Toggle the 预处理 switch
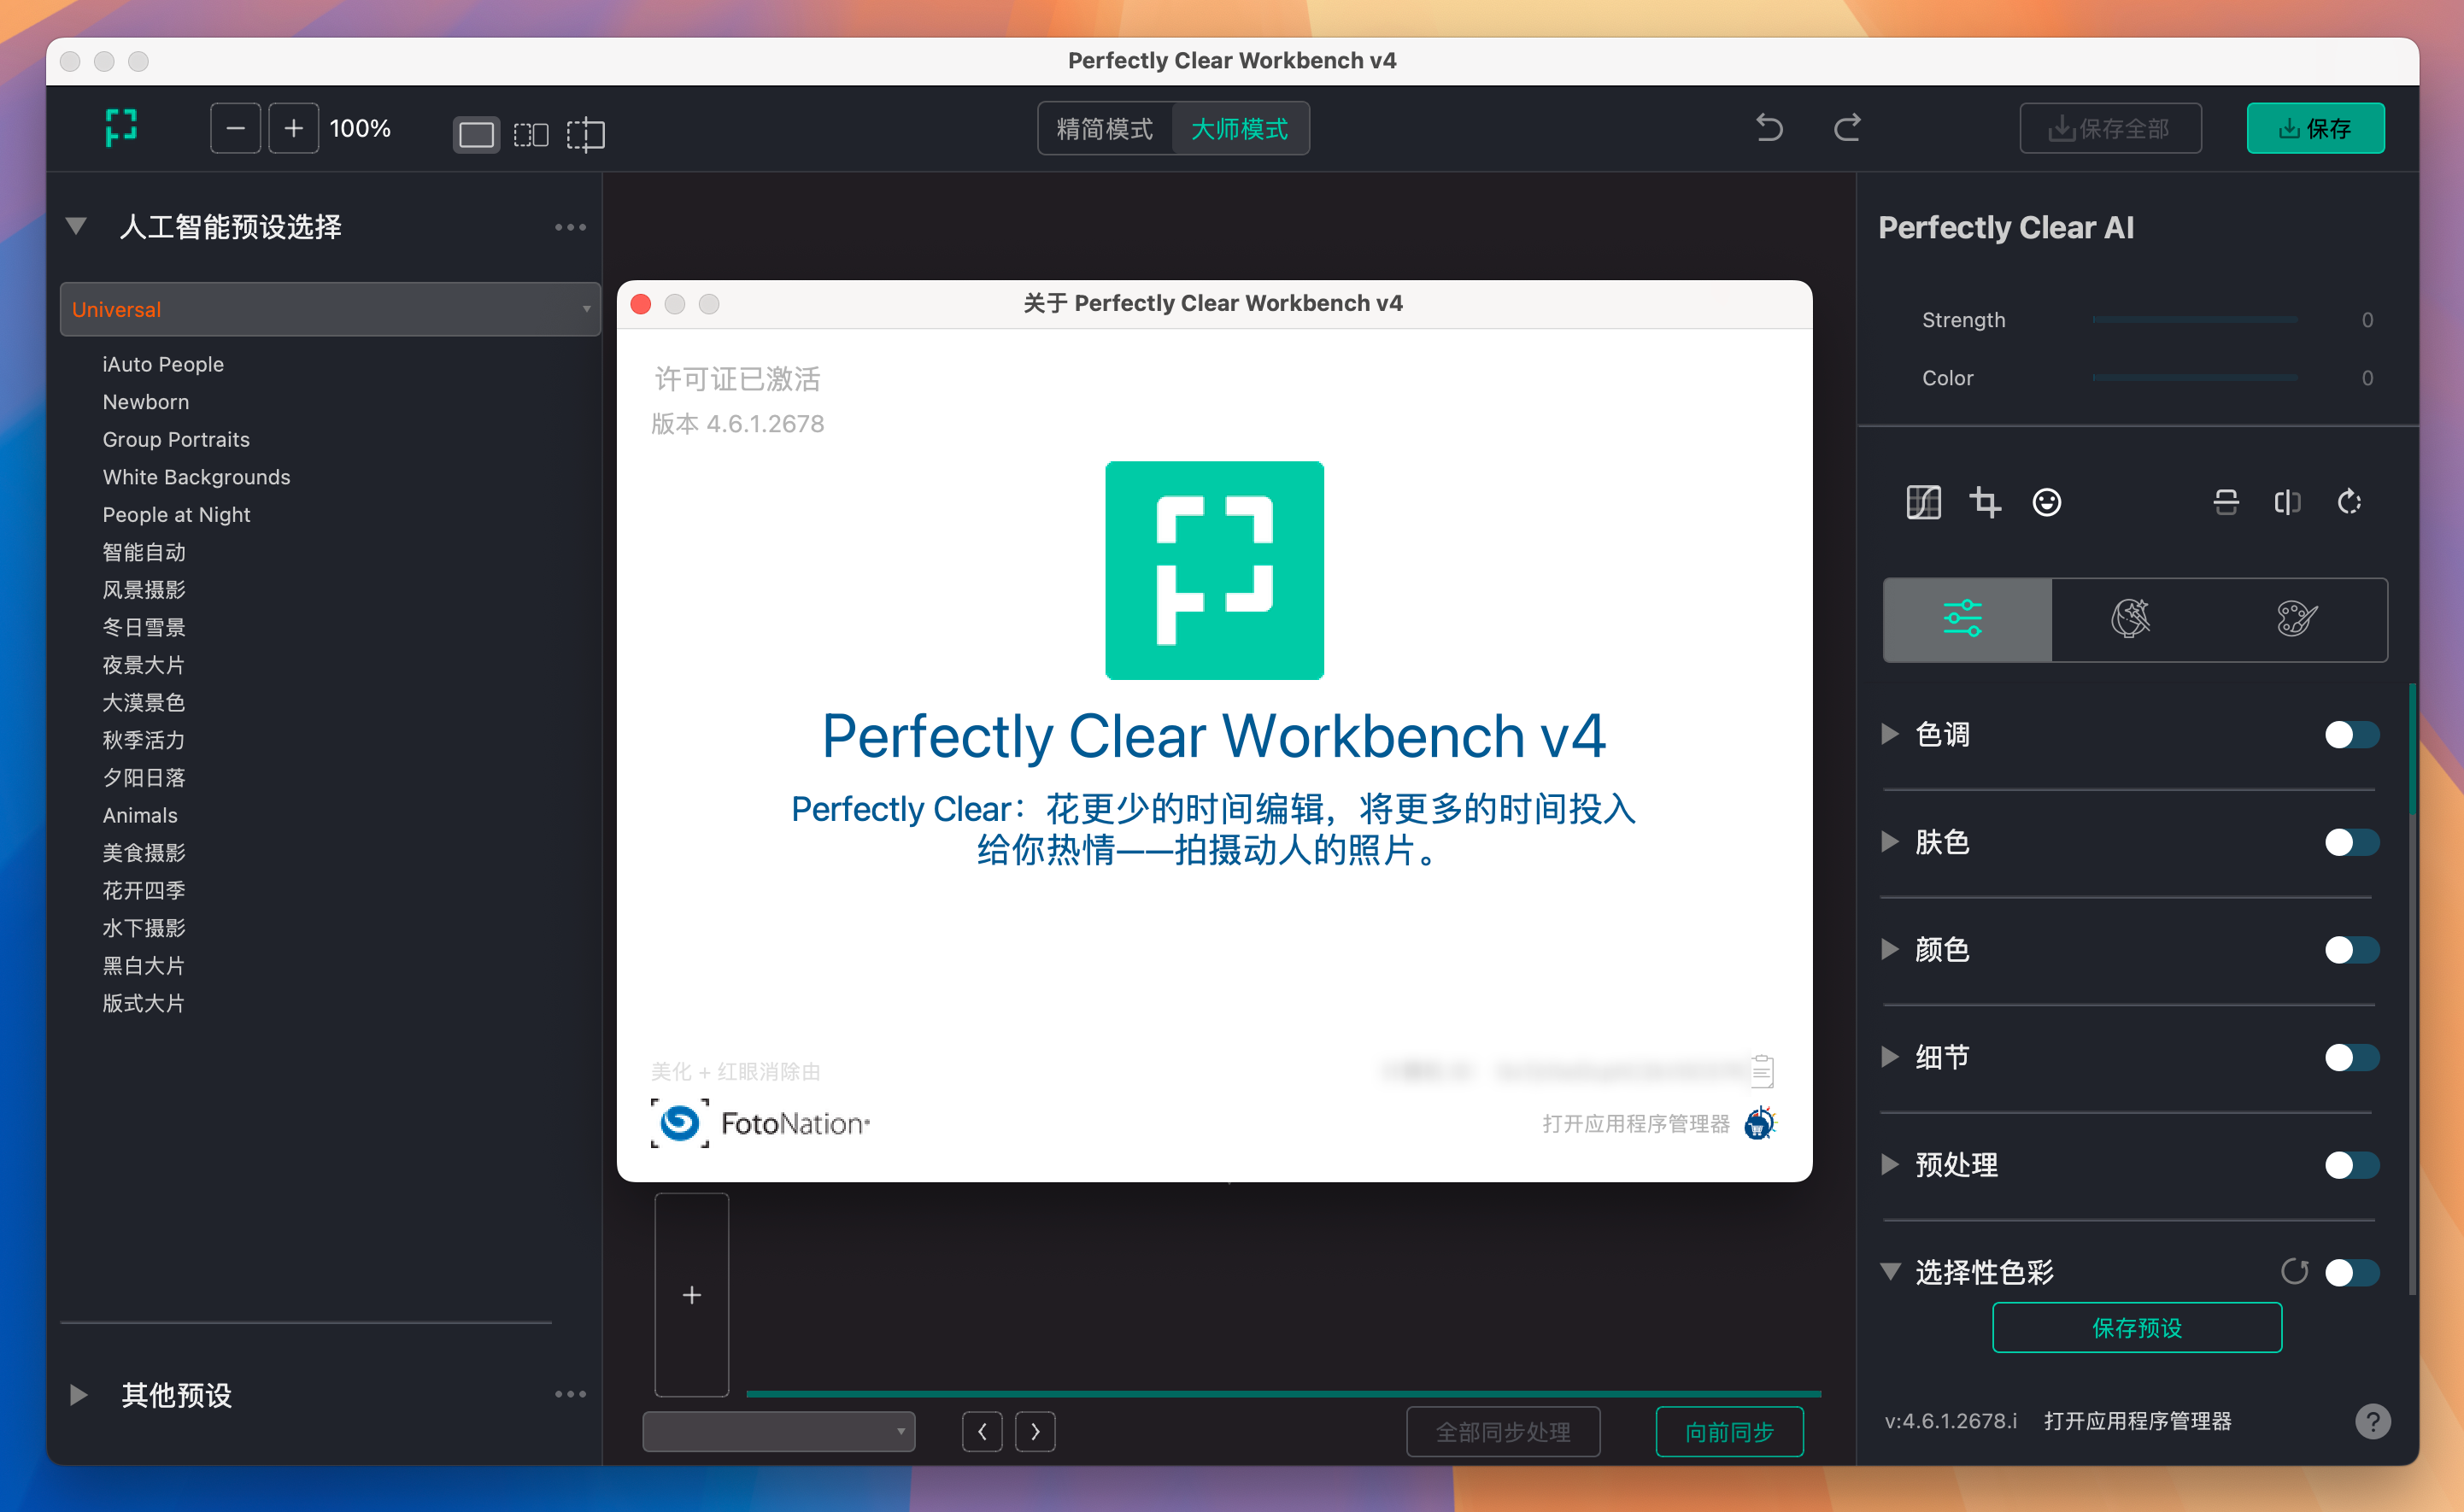2464x1512 pixels. (x=2351, y=1165)
